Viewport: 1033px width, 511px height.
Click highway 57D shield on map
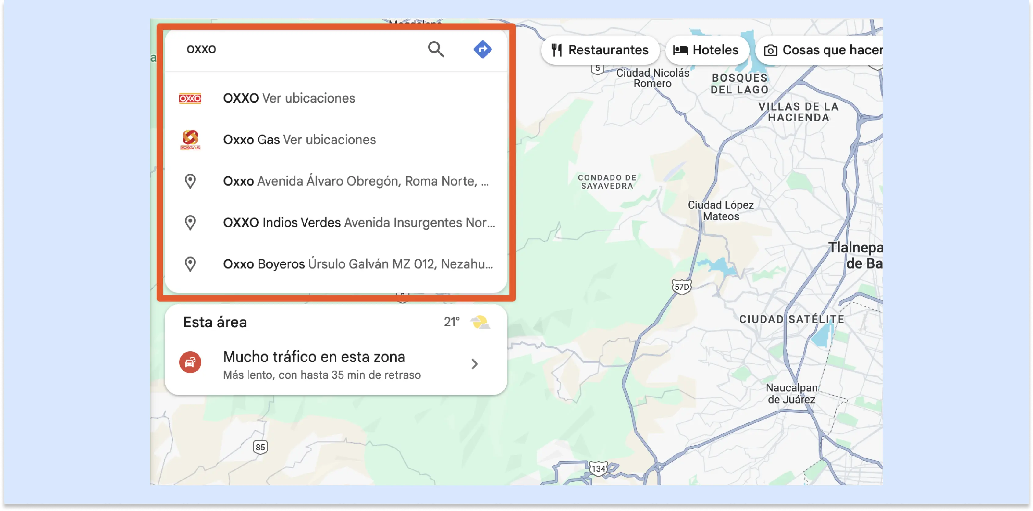coord(681,287)
